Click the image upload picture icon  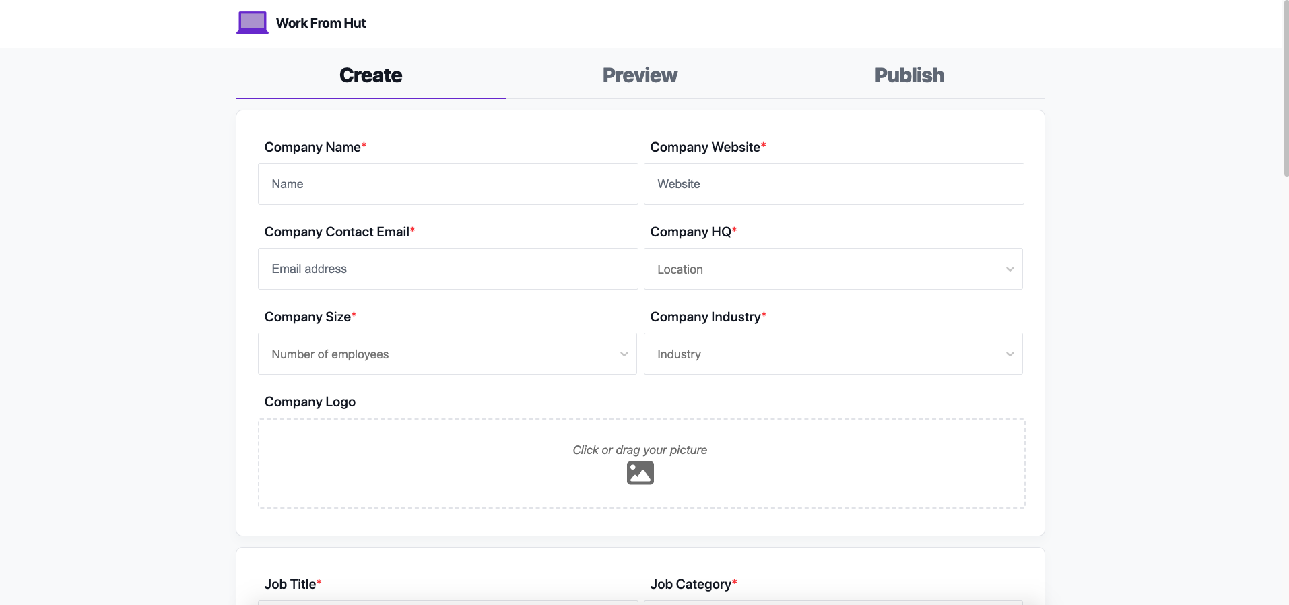[x=640, y=473]
